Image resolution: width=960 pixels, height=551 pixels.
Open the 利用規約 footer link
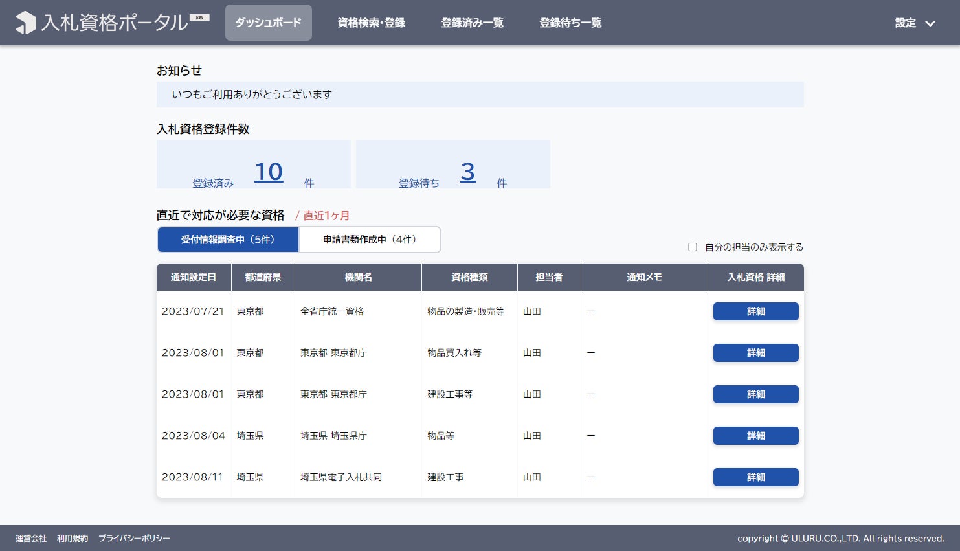tap(73, 539)
